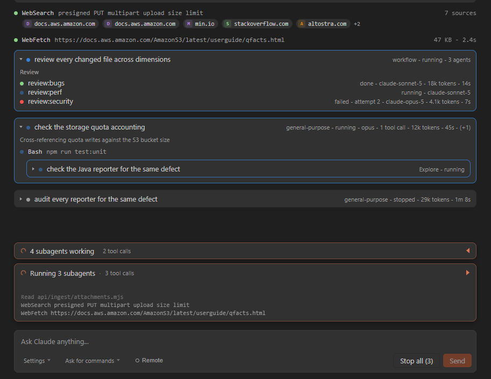Select the review:bugs agent row
This screenshot has height=379, width=491.
[245, 83]
